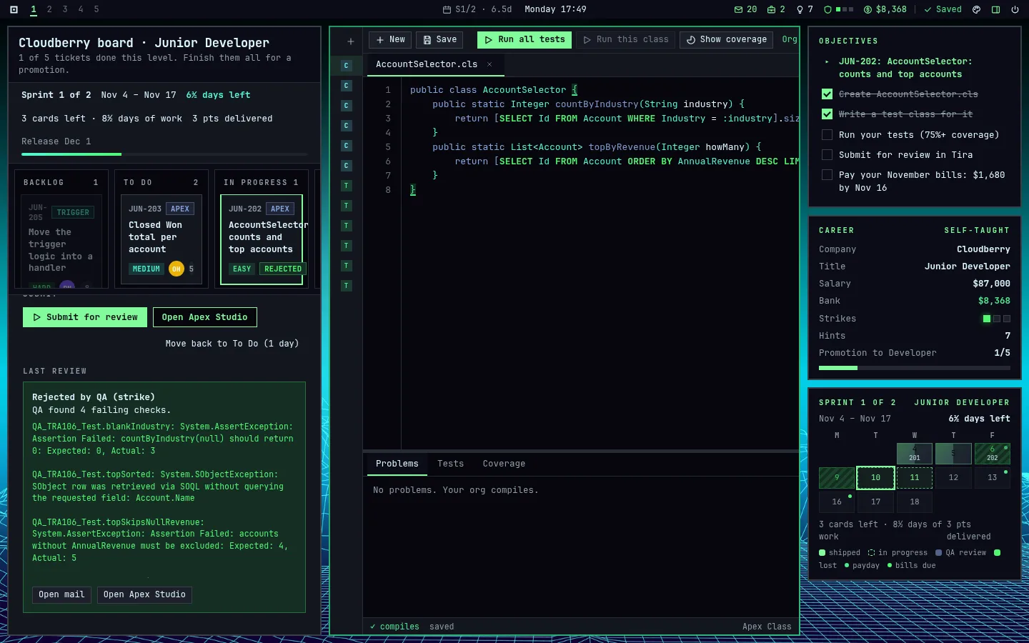
Task: Click Open Apex Studio beside Submit for review
Action: pyautogui.click(x=204, y=317)
